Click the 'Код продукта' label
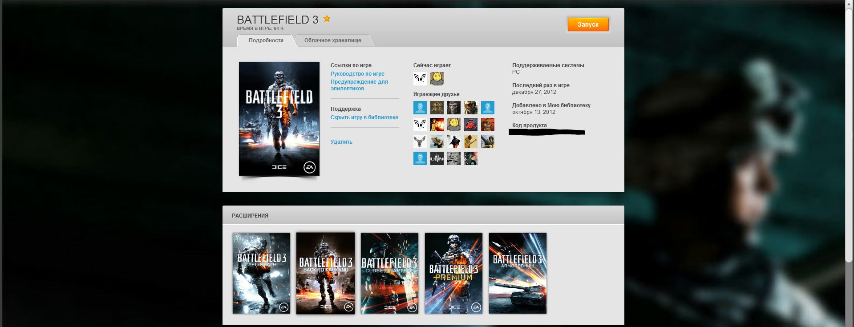Image resolution: width=854 pixels, height=327 pixels. pyautogui.click(x=530, y=125)
